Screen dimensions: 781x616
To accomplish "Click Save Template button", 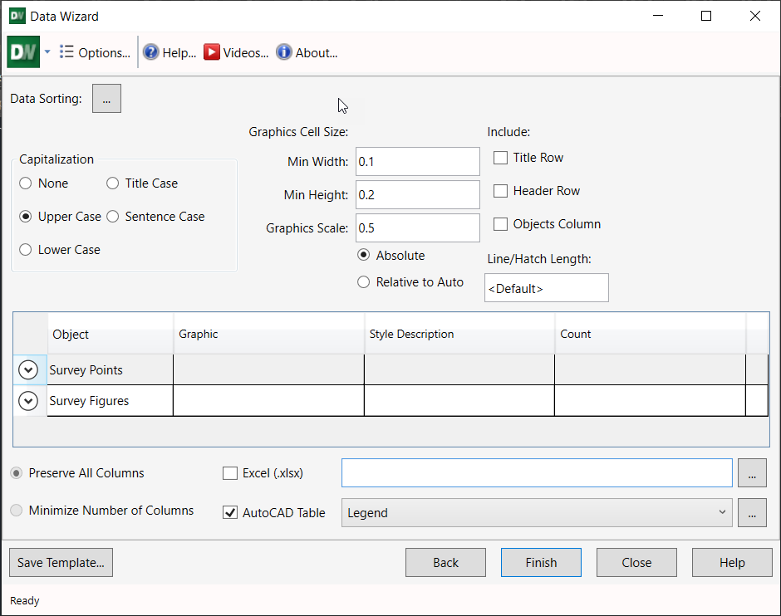I will pyautogui.click(x=61, y=562).
